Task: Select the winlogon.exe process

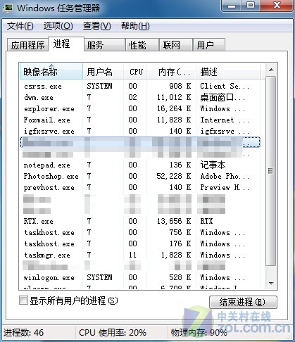Action: point(140,277)
